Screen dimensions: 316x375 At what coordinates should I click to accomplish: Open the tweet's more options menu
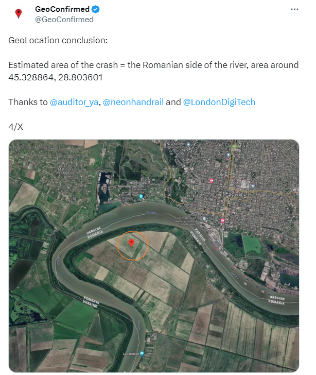coord(294,9)
